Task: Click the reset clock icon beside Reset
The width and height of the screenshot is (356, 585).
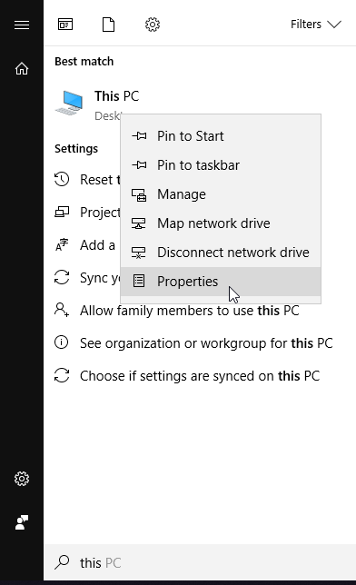Action: coord(62,179)
